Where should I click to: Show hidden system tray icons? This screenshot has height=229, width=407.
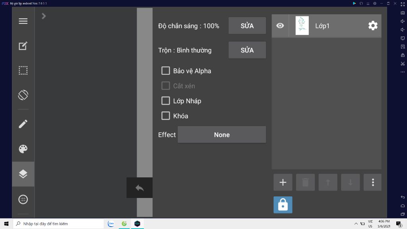tap(356, 223)
